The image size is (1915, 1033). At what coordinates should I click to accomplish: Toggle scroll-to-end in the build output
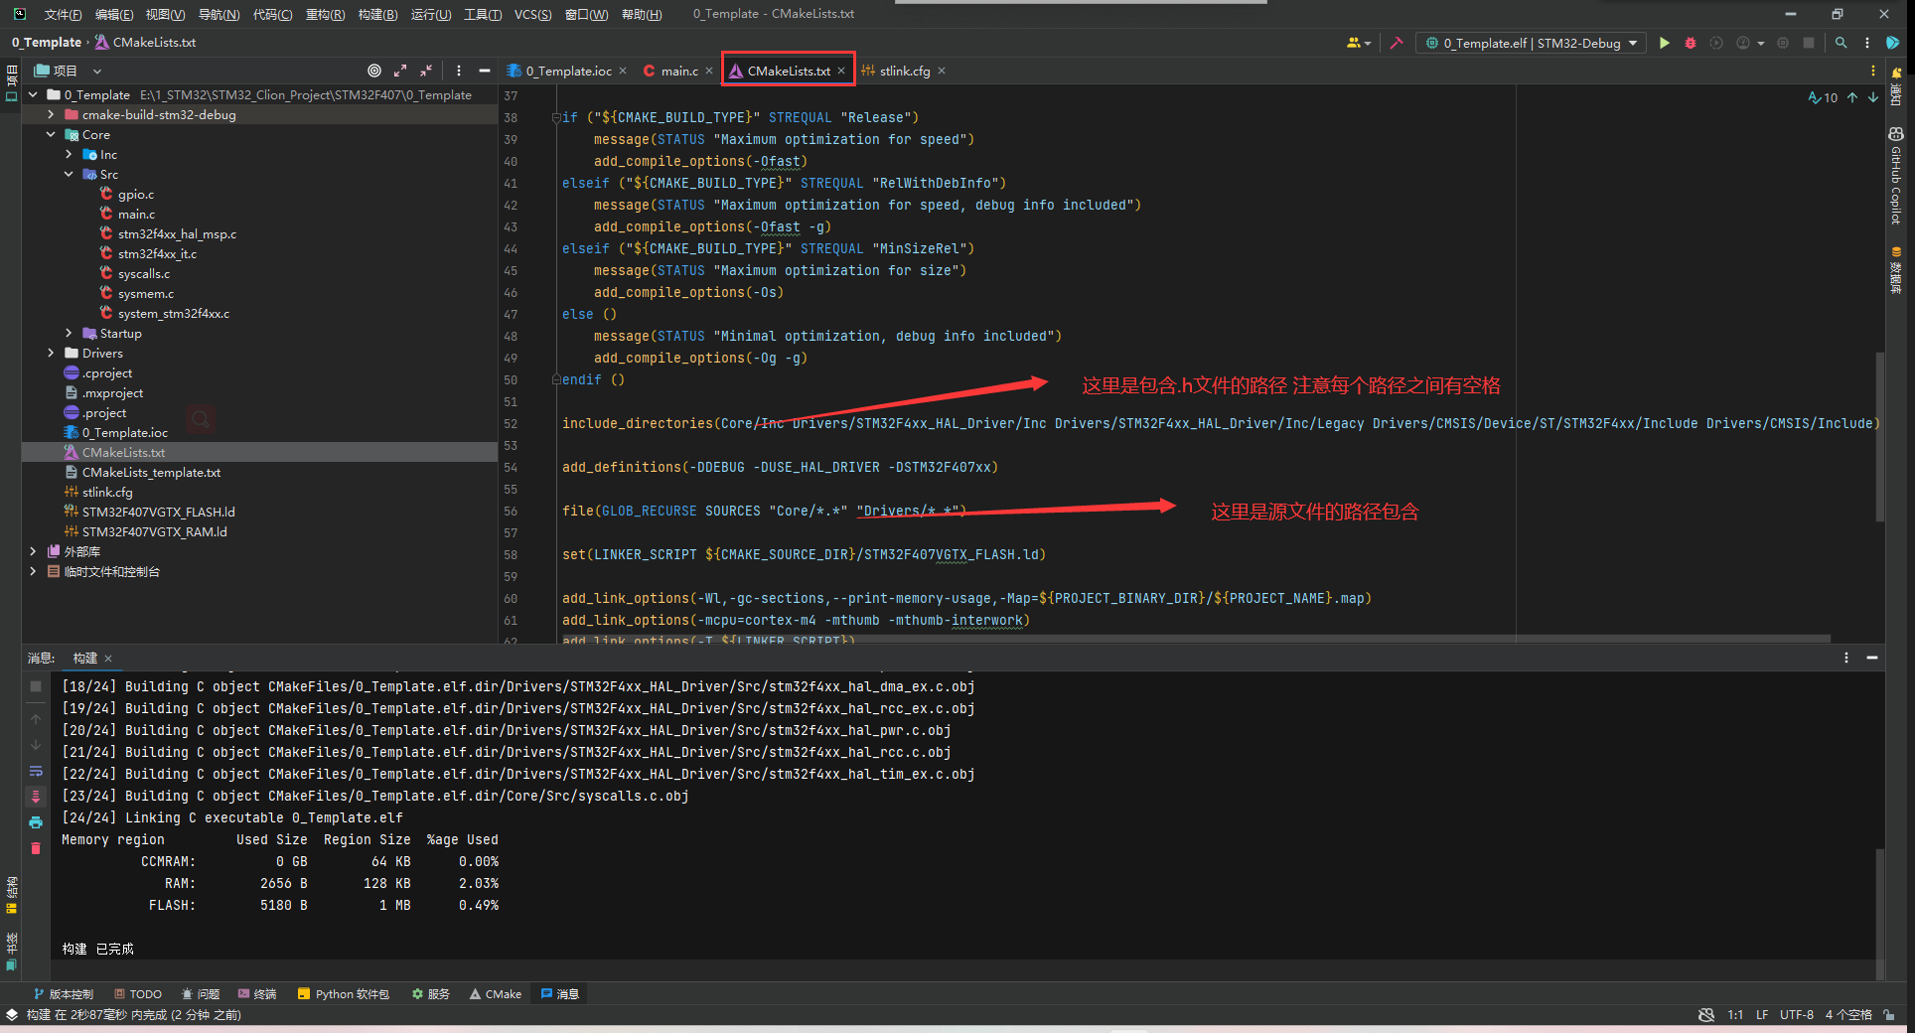pos(36,797)
